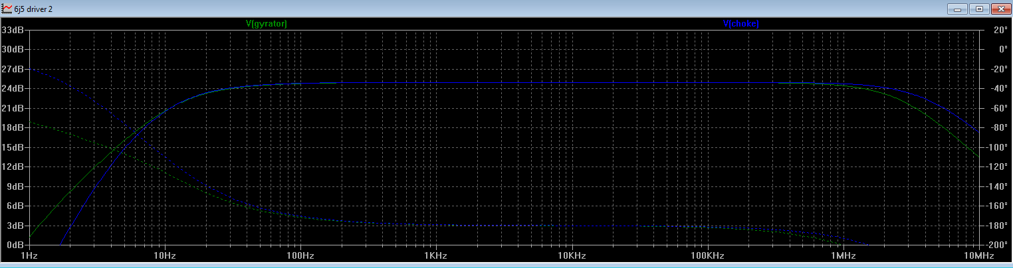Click the -40° phase axis label

[x=998, y=88]
